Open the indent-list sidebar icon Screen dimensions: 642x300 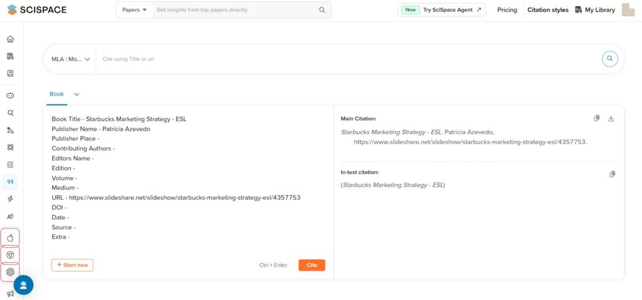pos(10,165)
